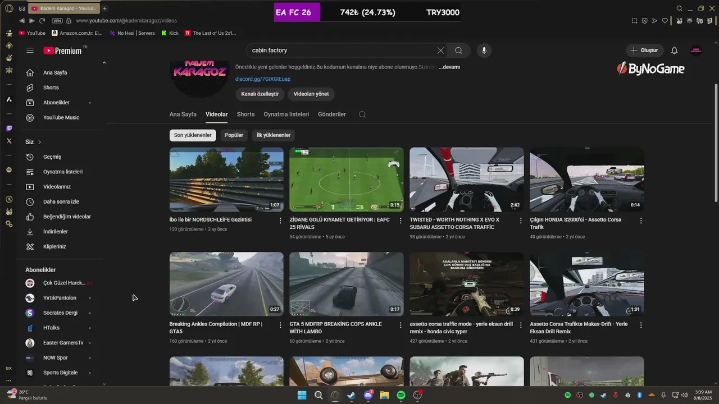Click the Videoları yönet button

[311, 94]
